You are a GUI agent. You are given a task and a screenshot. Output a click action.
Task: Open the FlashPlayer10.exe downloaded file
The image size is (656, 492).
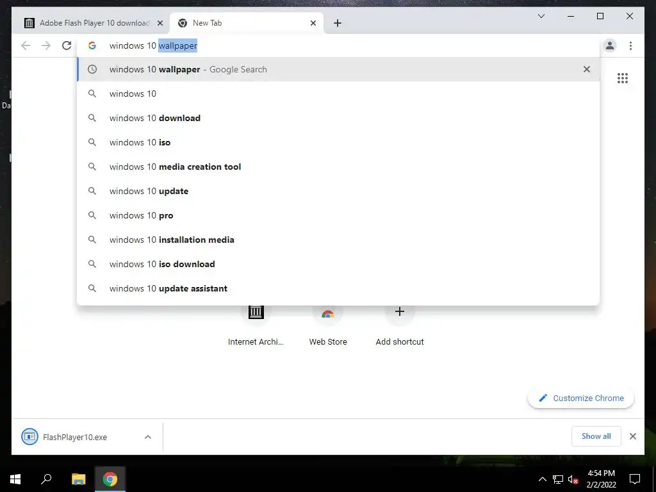point(74,437)
